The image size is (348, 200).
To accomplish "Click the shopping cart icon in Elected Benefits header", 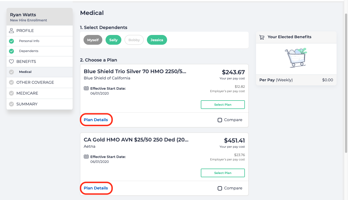I will pyautogui.click(x=262, y=37).
